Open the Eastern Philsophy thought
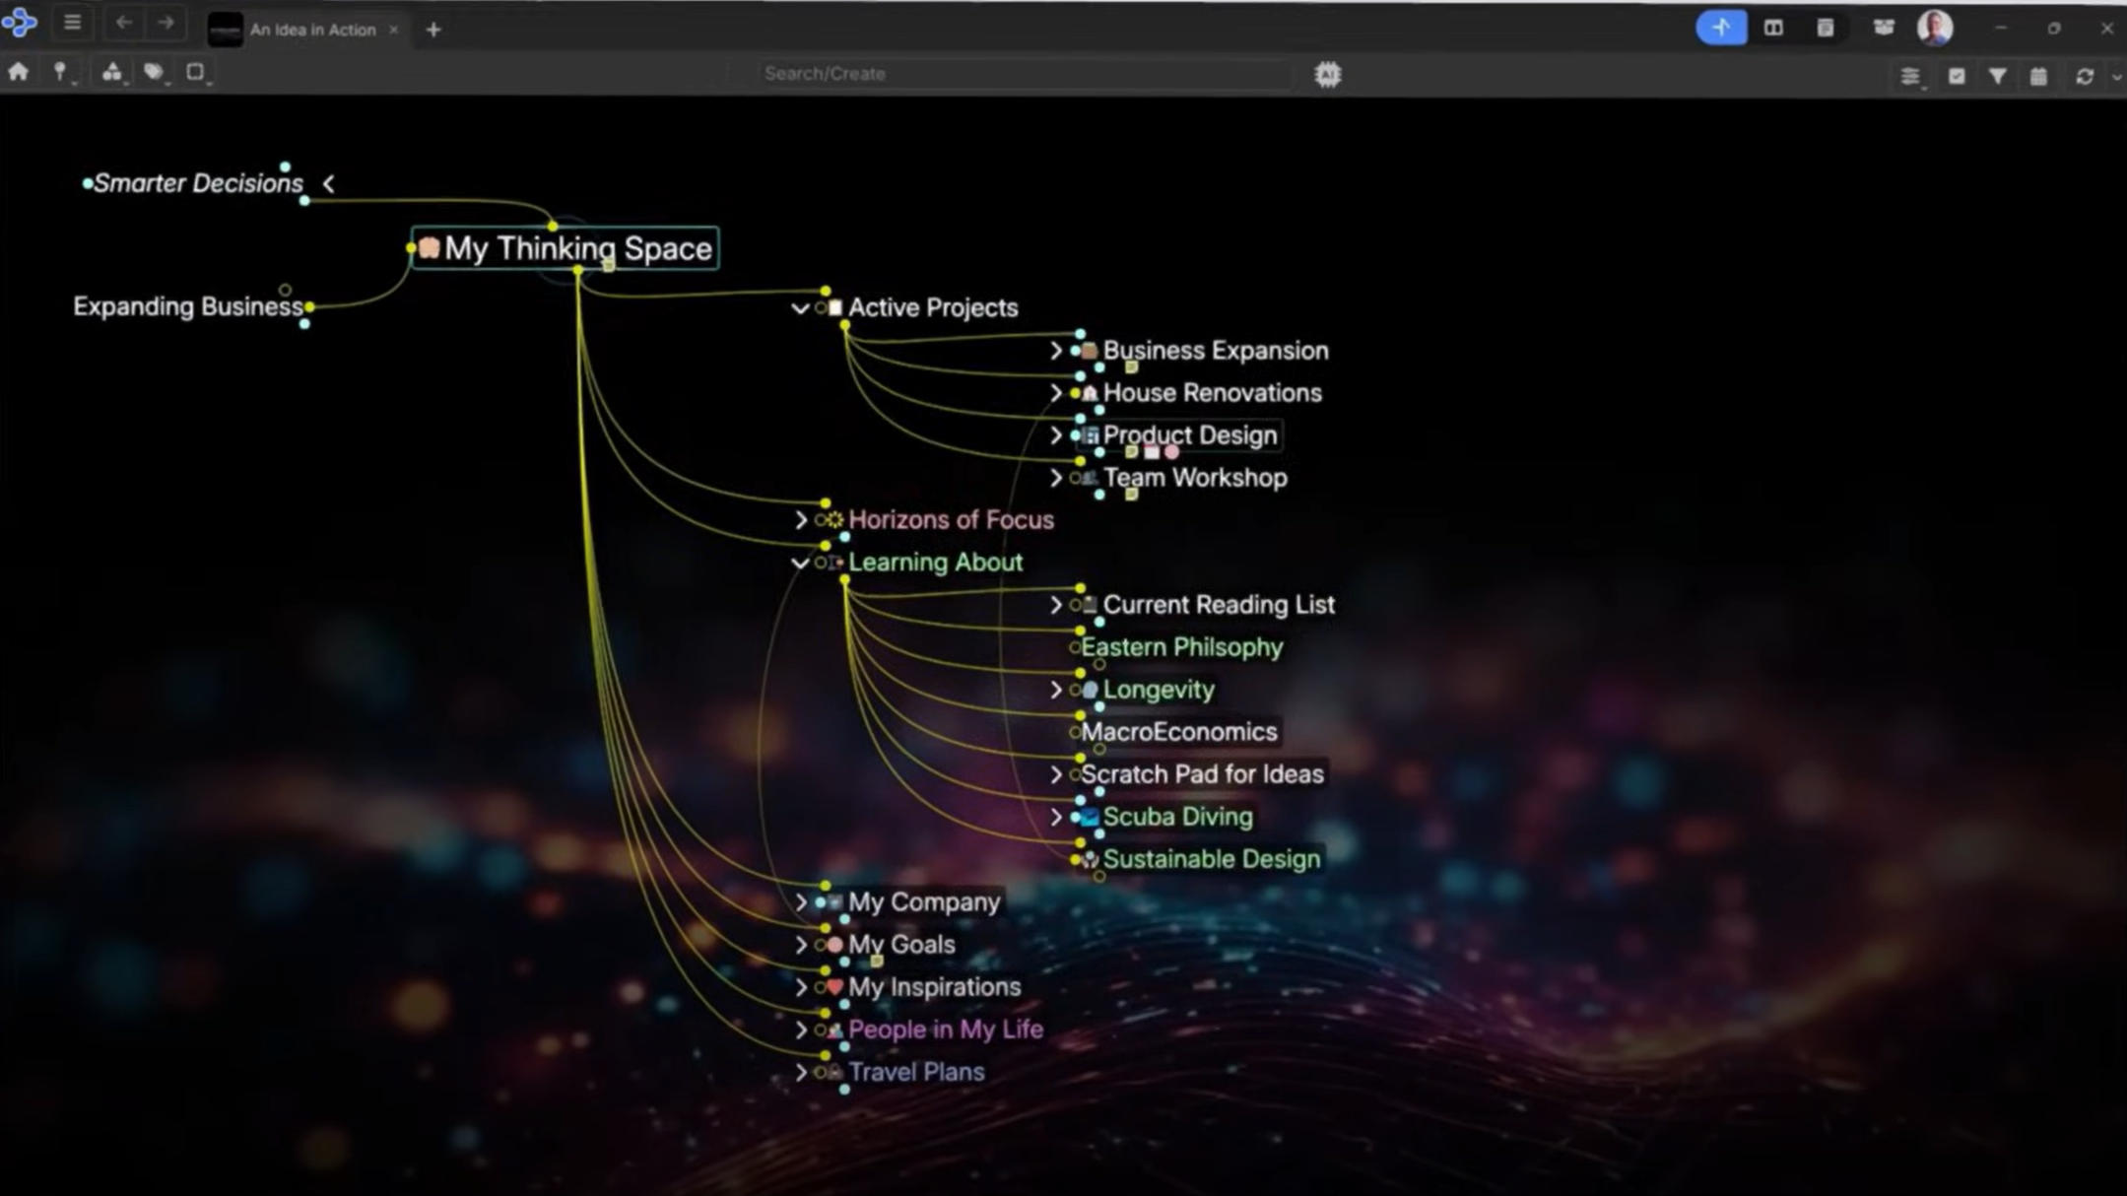 pos(1181,647)
